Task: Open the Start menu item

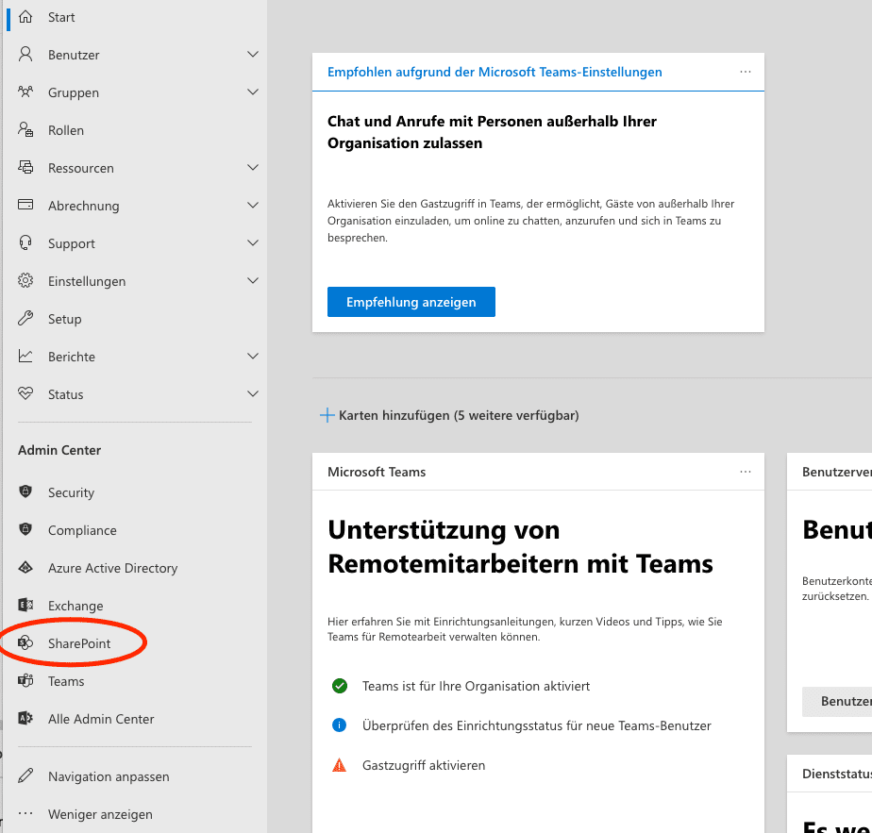Action: pos(133,17)
